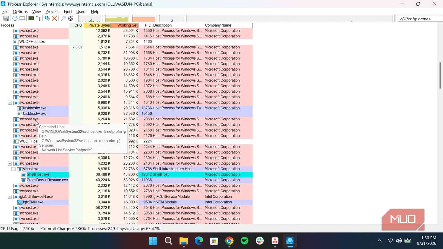Sort by the Process column header

coord(35,25)
